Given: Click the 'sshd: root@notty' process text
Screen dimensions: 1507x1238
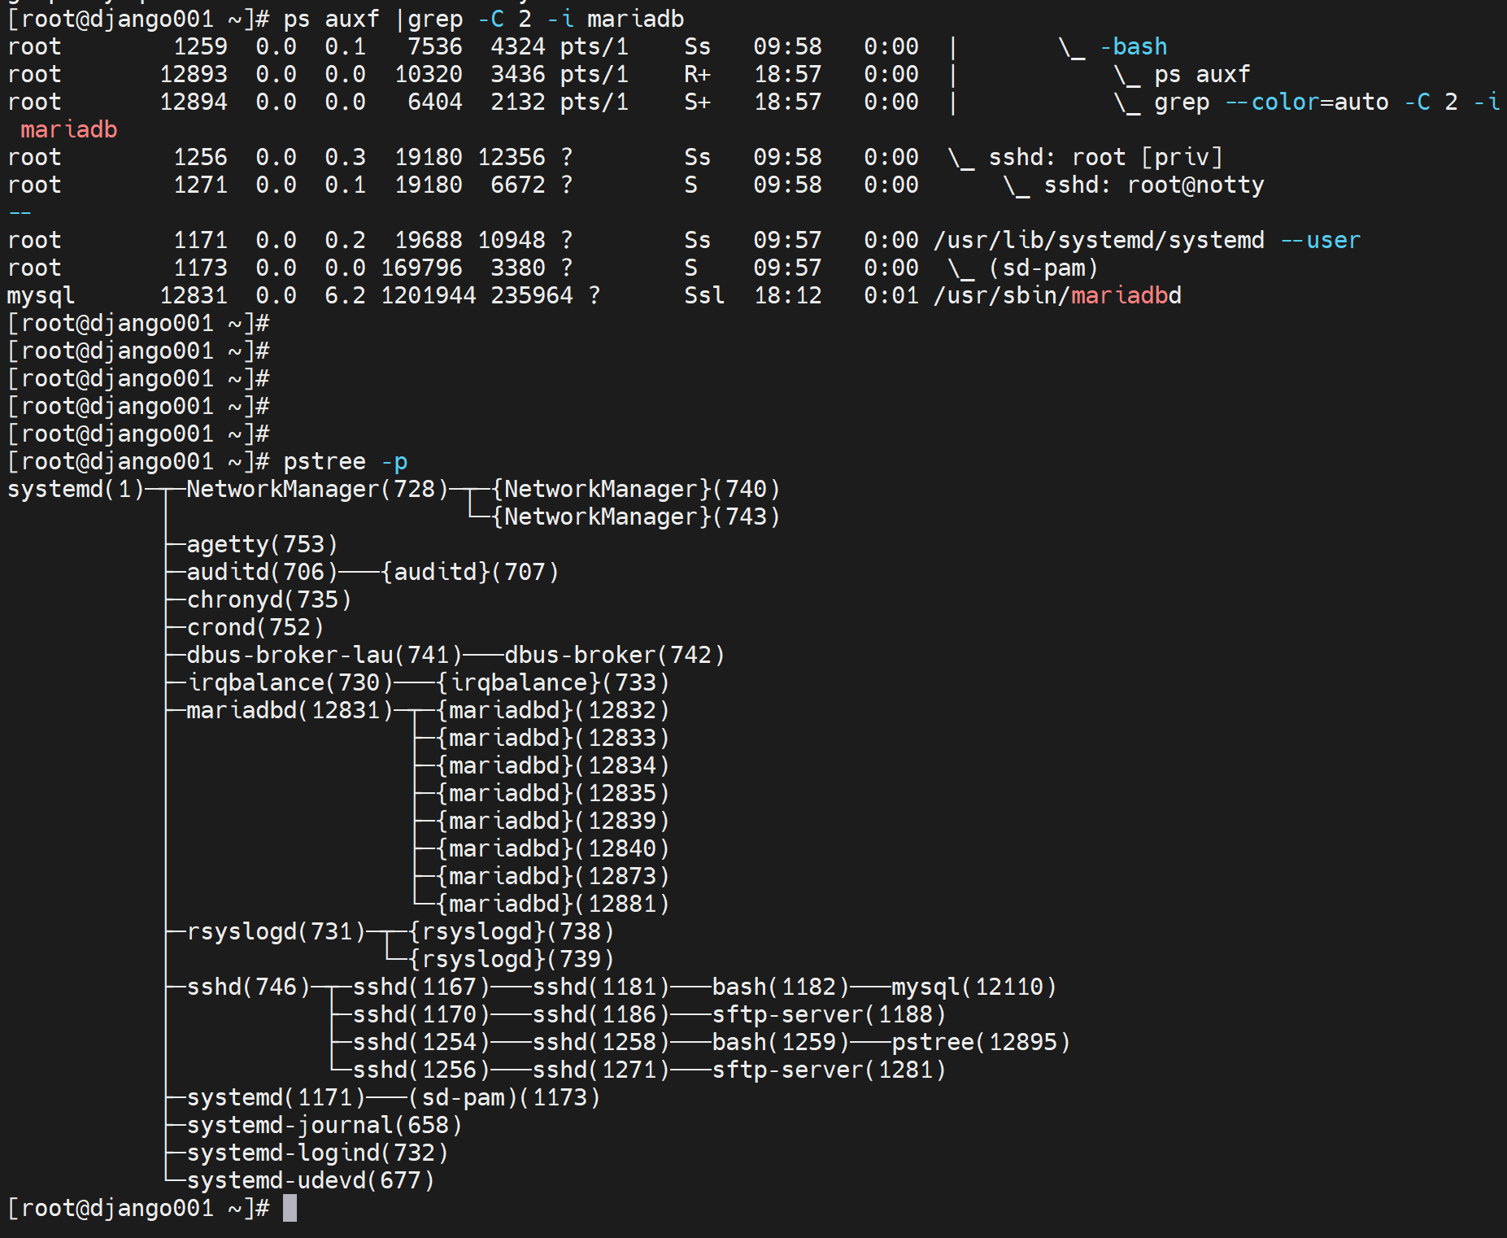Looking at the screenshot, I should coord(1153,185).
